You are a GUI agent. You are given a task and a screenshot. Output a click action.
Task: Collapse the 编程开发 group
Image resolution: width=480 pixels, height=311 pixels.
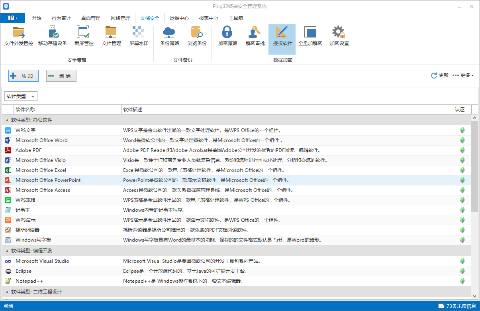pos(7,251)
